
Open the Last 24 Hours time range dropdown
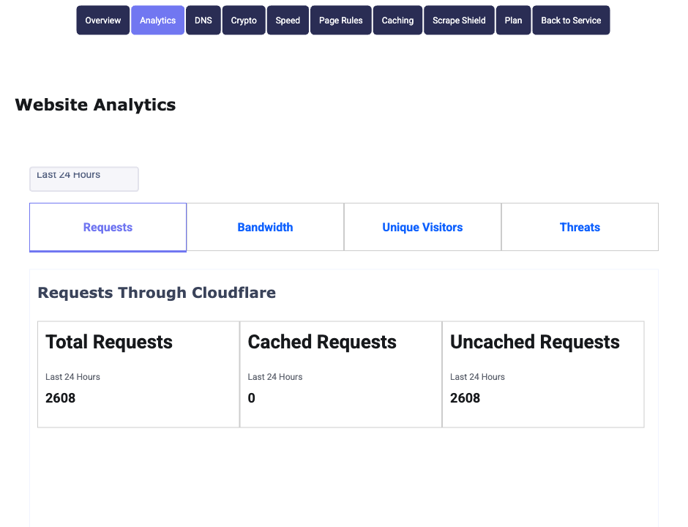84,179
